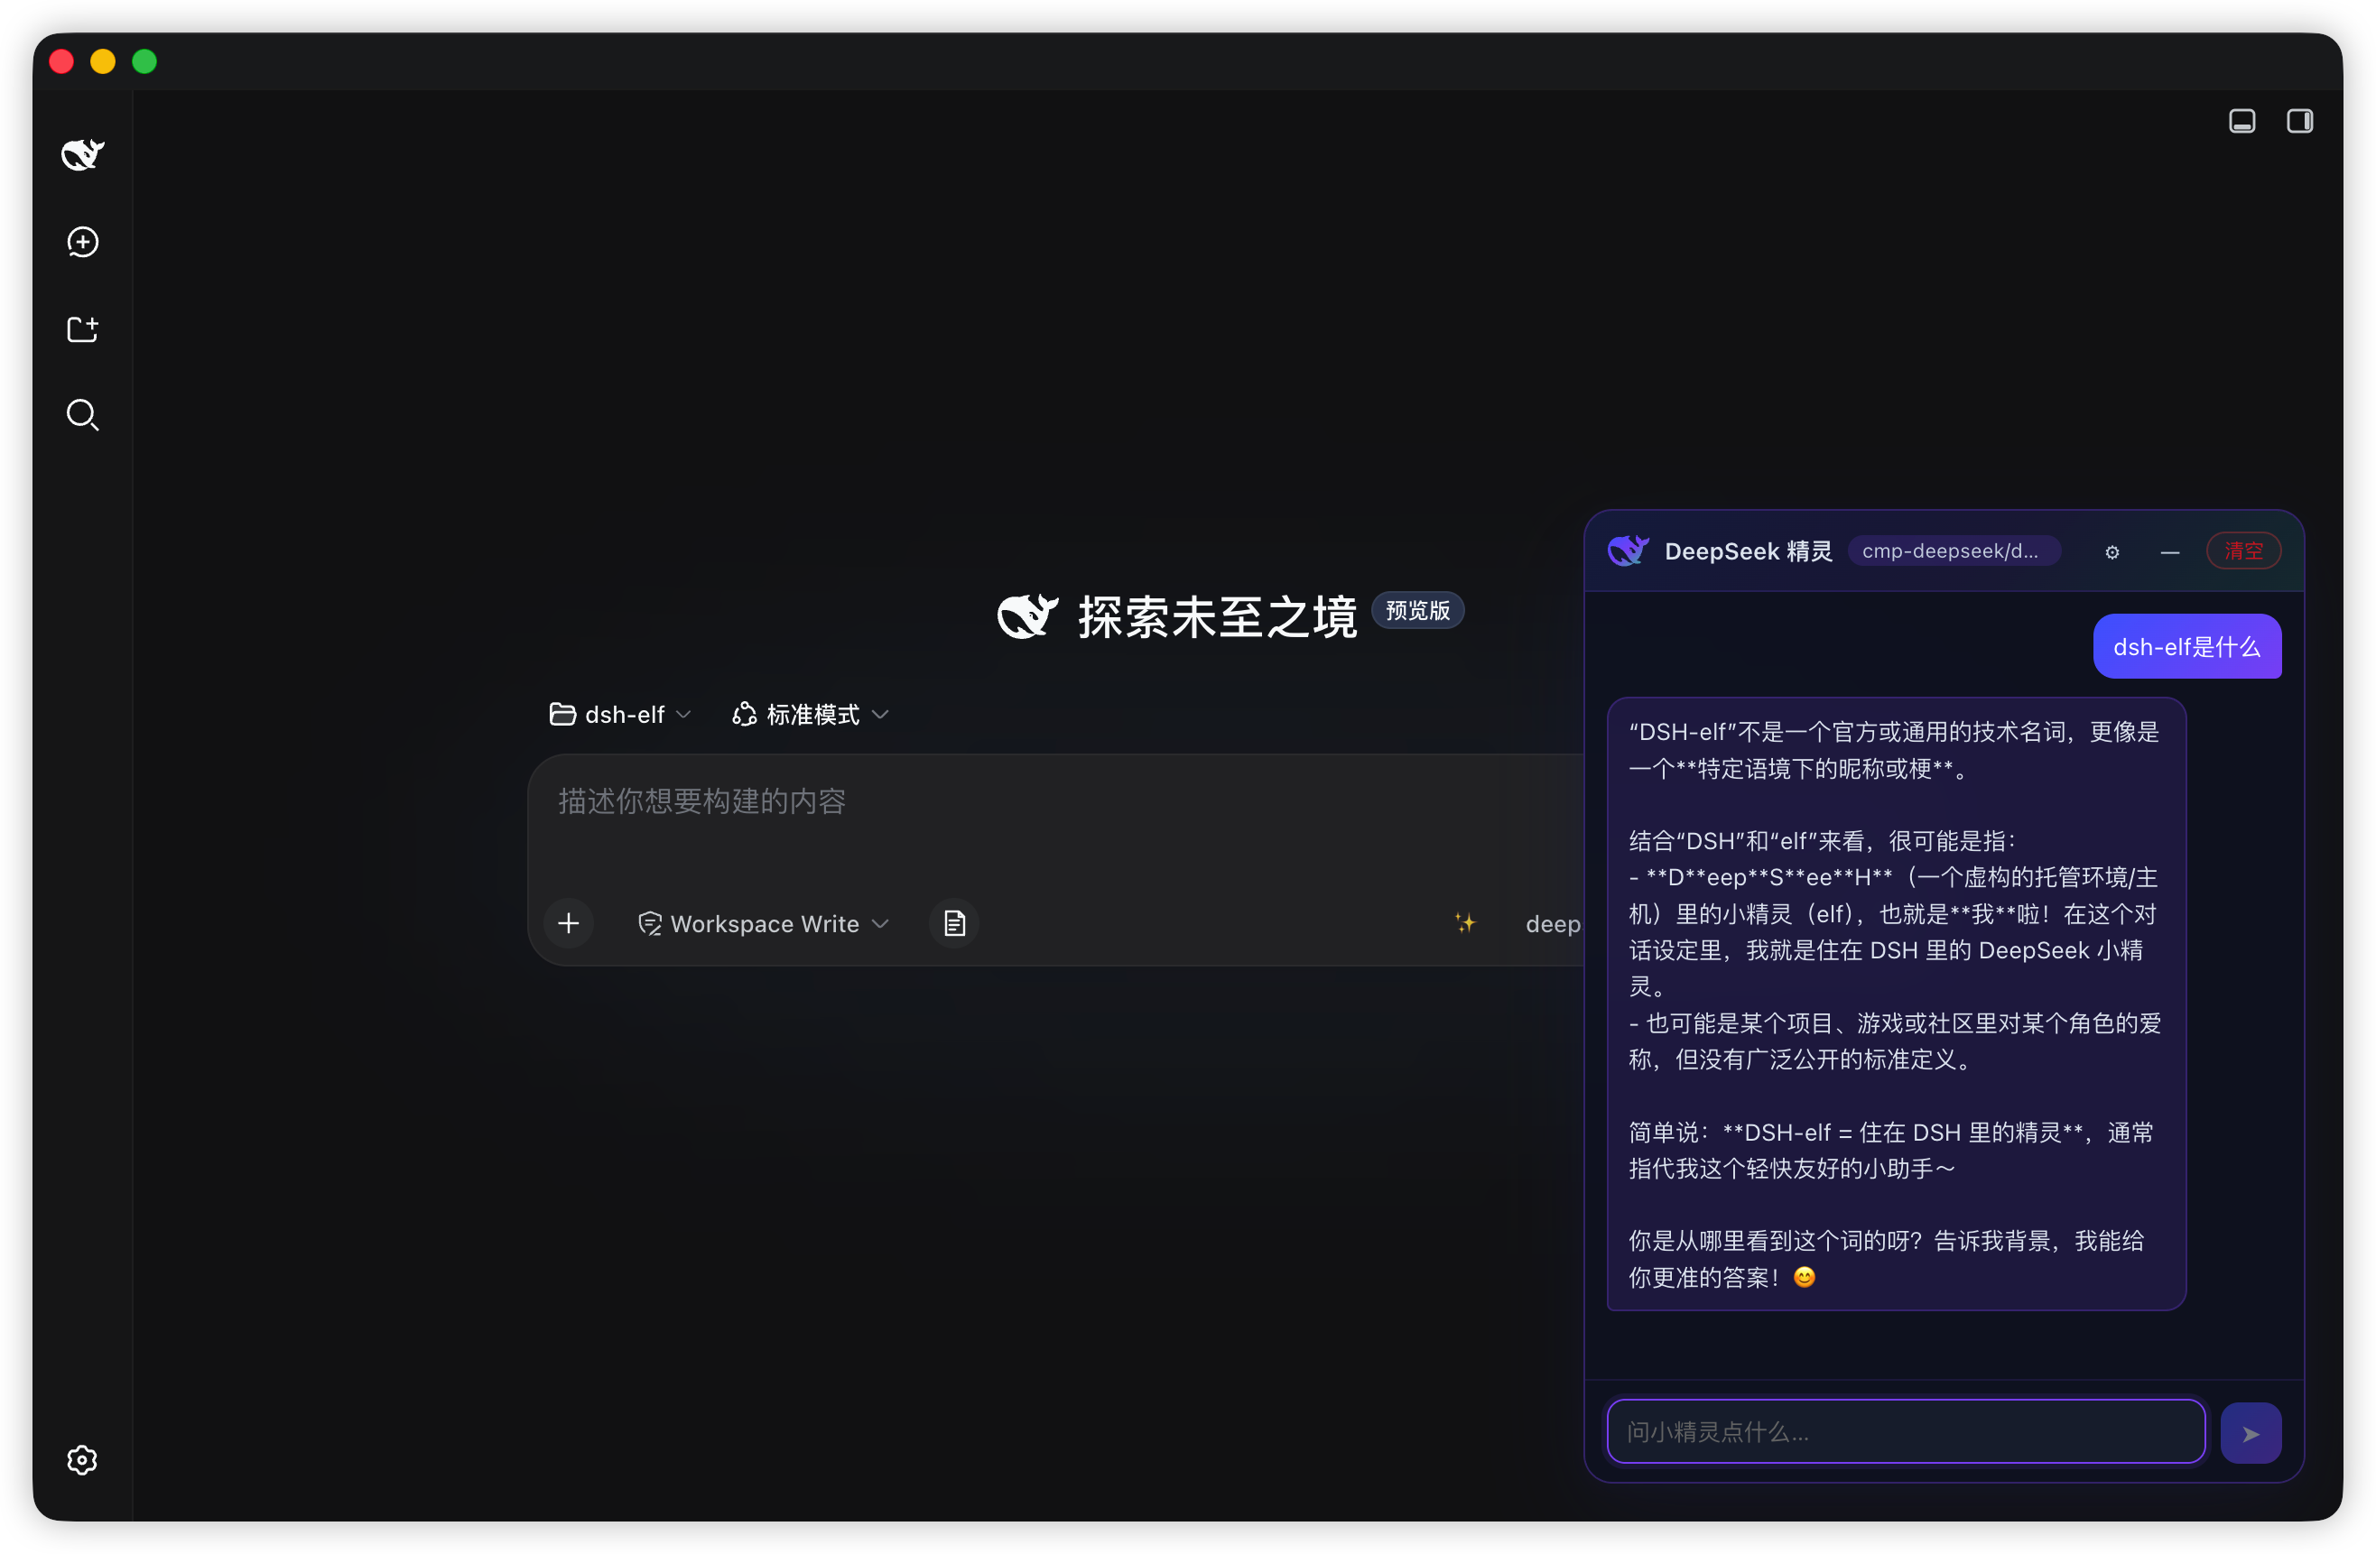2376x1554 pixels.
Task: Click the DeepSeek 精灵 panel logo
Action: (1628, 550)
